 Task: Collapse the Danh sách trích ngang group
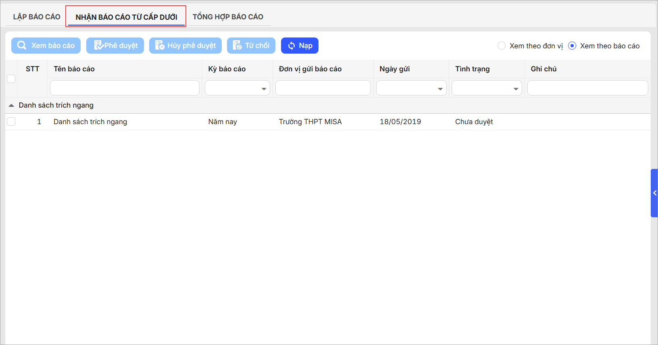coord(11,105)
